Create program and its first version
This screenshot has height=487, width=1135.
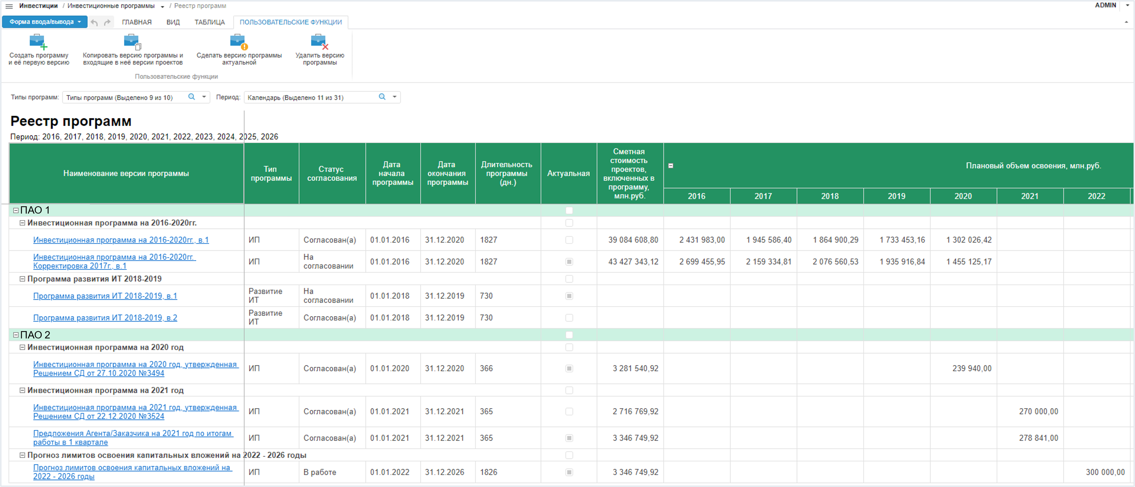39,50
